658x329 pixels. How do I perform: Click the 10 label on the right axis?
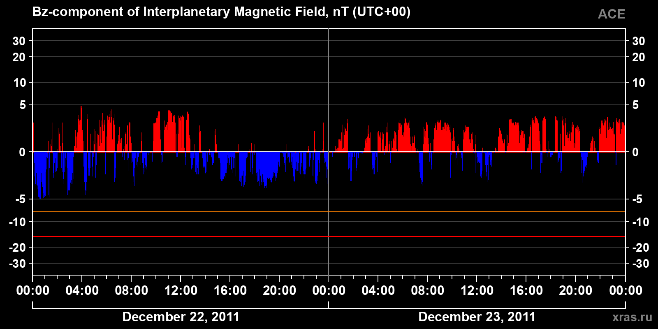pos(638,83)
